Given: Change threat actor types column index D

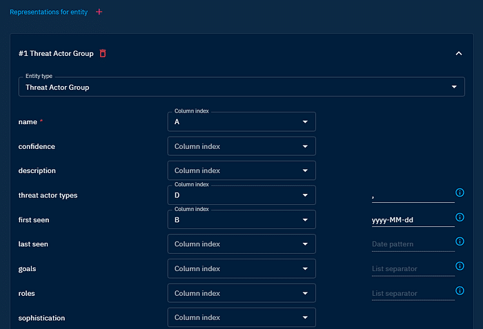Looking at the screenshot, I should click(241, 195).
